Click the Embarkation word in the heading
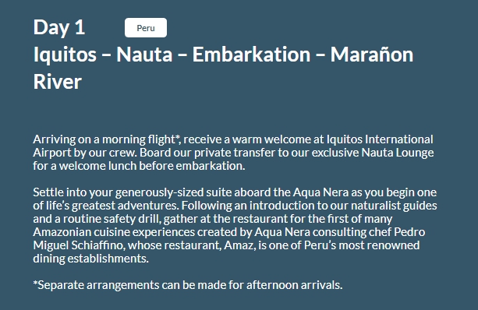Viewport: 478px width, 310px height. click(251, 55)
